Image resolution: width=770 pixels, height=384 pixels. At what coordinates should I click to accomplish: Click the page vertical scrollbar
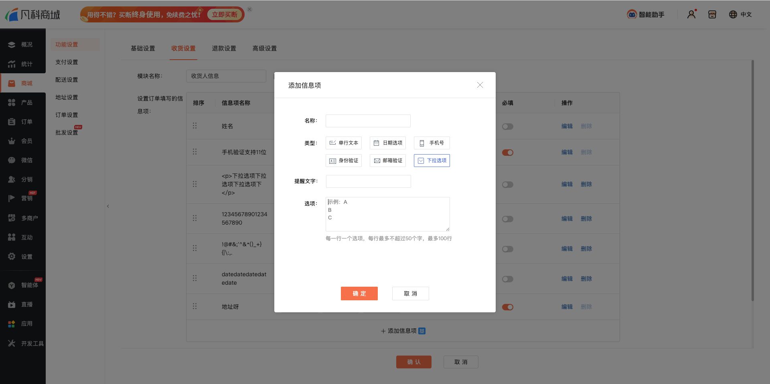752,180
